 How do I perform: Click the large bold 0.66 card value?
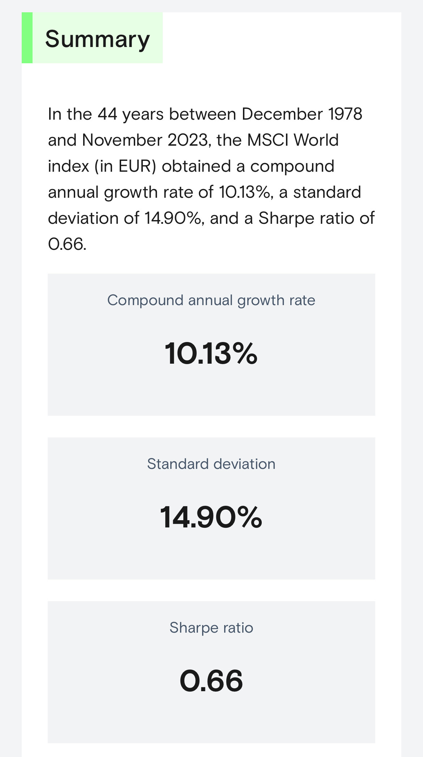(211, 681)
